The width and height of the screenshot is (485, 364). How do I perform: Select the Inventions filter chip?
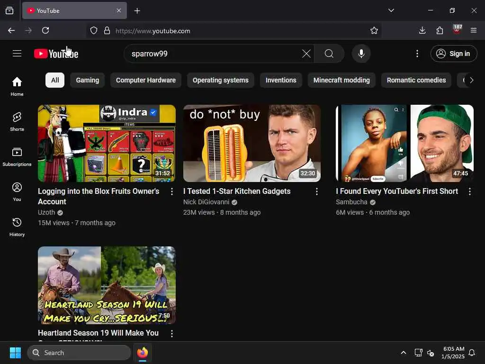click(x=281, y=80)
